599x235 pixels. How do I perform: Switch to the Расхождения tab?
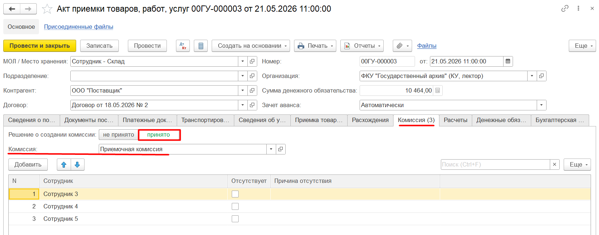pos(370,120)
